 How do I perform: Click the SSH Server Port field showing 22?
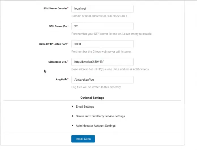(102, 26)
